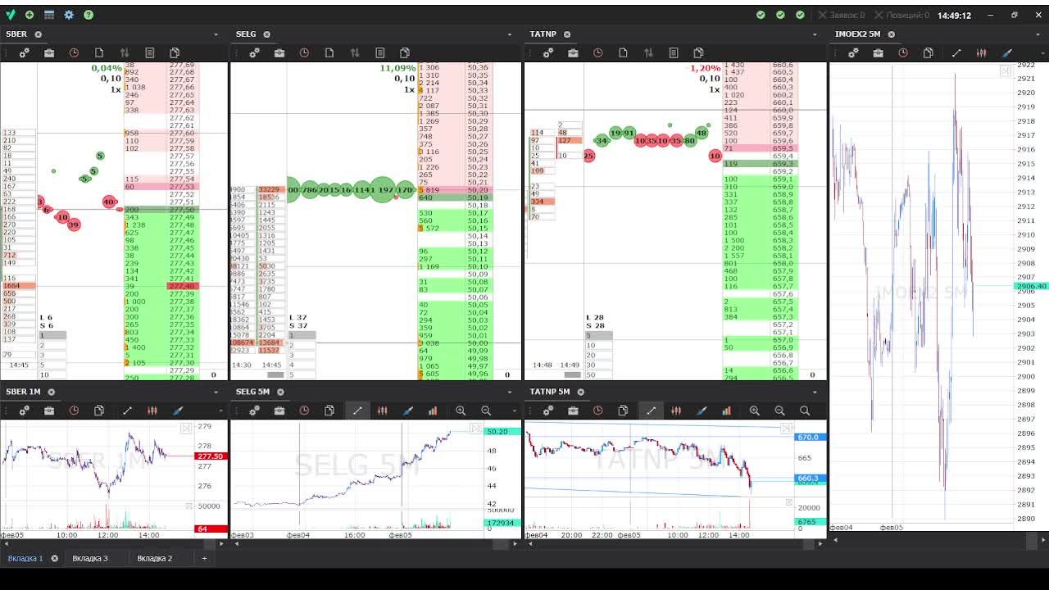Toggle second green connection status indicator

point(780,15)
